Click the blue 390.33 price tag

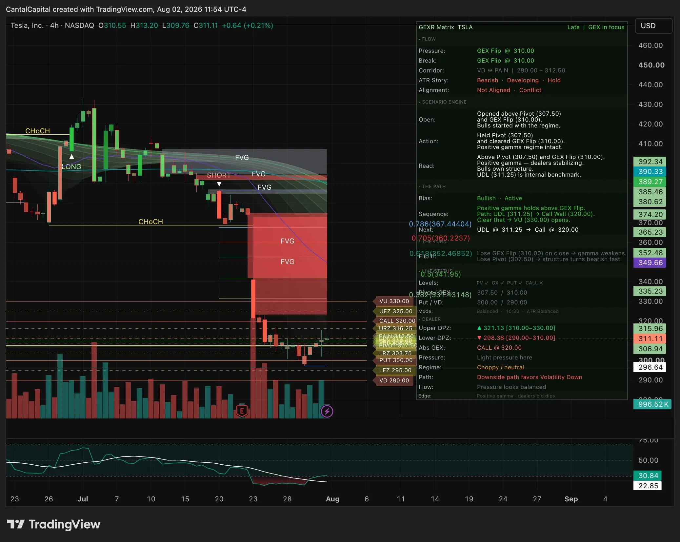coord(650,171)
